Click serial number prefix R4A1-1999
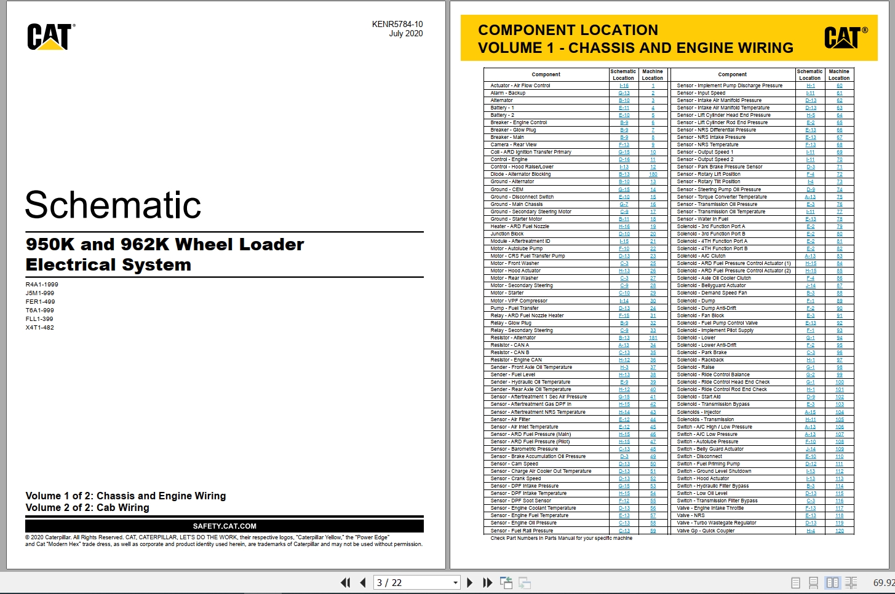Viewport: 895px width, 594px height. 42,285
